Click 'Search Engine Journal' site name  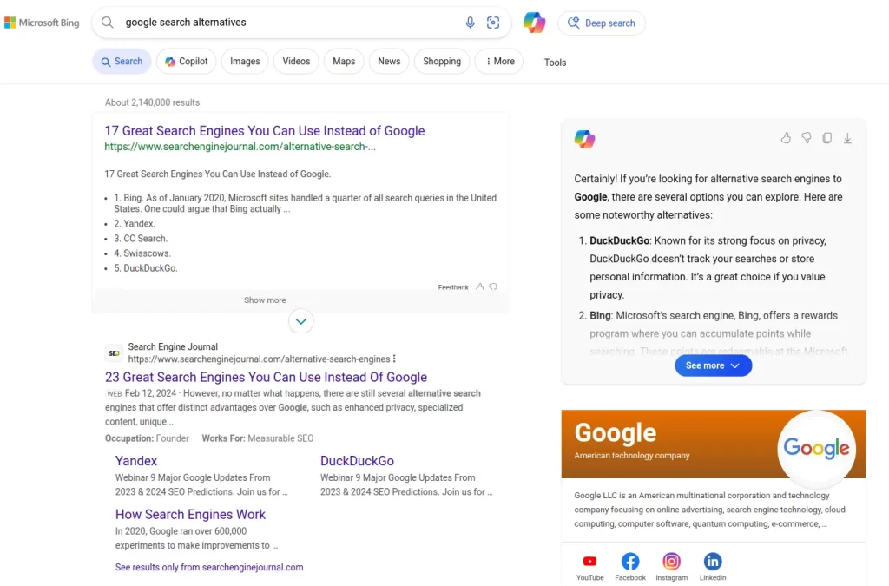pos(173,347)
